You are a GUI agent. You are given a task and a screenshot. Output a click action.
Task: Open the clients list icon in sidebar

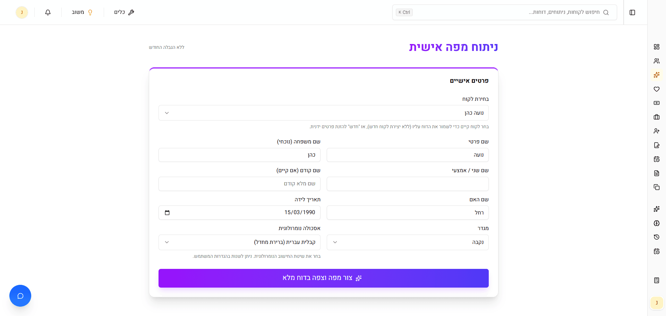(657, 61)
